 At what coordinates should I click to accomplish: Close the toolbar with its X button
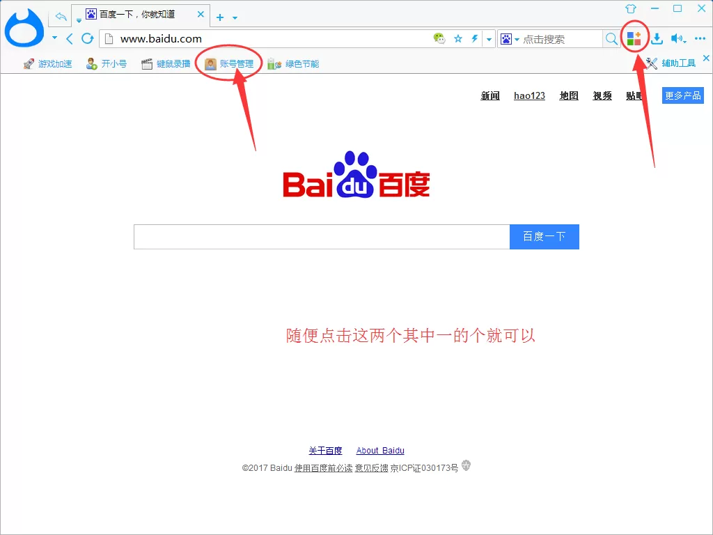pyautogui.click(x=706, y=59)
